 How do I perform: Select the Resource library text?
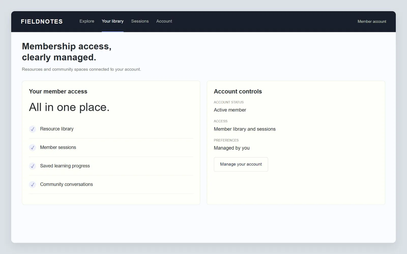57,129
